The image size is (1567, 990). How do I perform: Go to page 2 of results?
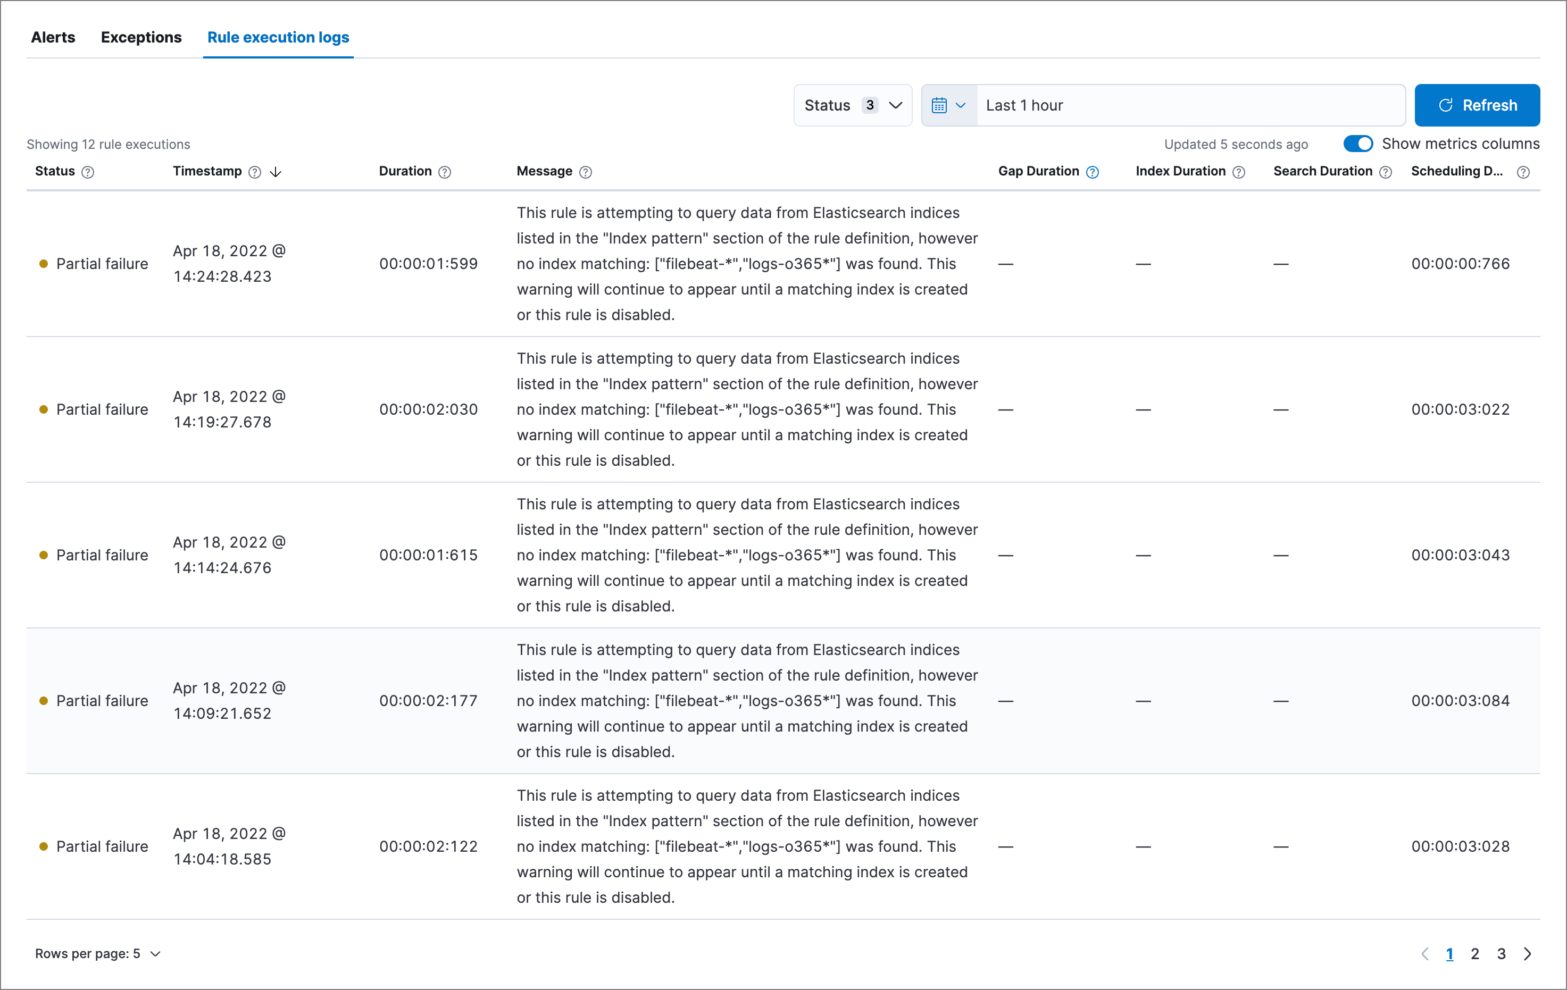click(1475, 953)
